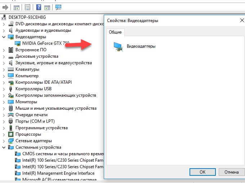The height and width of the screenshot is (183, 245).
Task: Expand the Клавиатуры category
Action: 4,69
